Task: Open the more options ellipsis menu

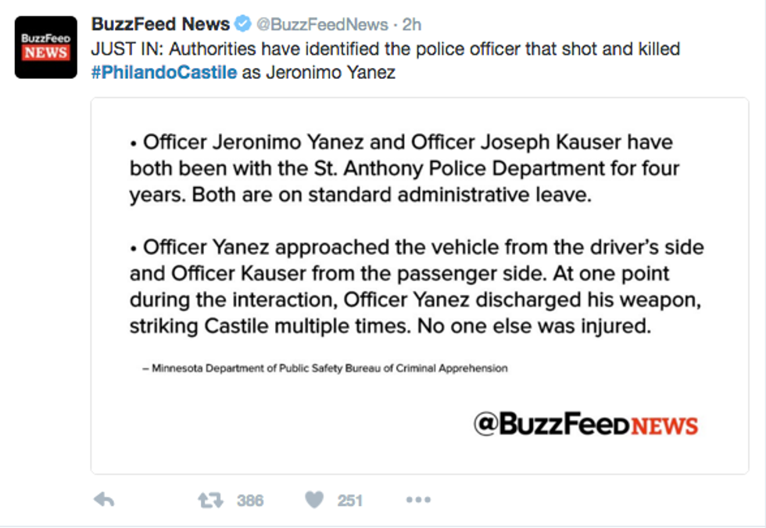Action: coord(418,500)
